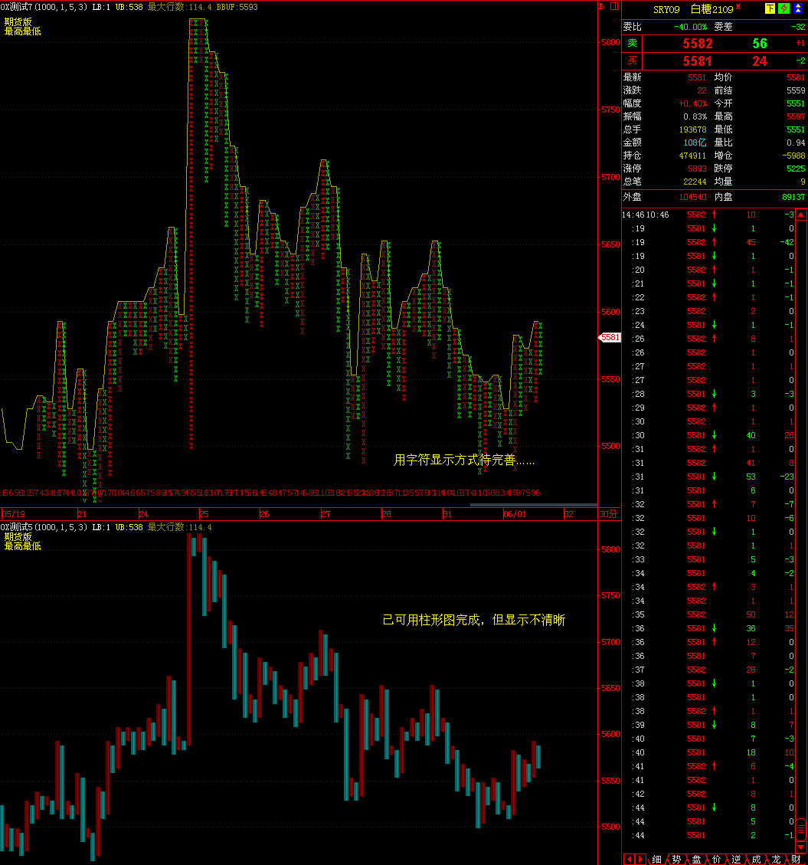Click the 5800 level on top chart axis
The image size is (808, 865).
click(610, 42)
